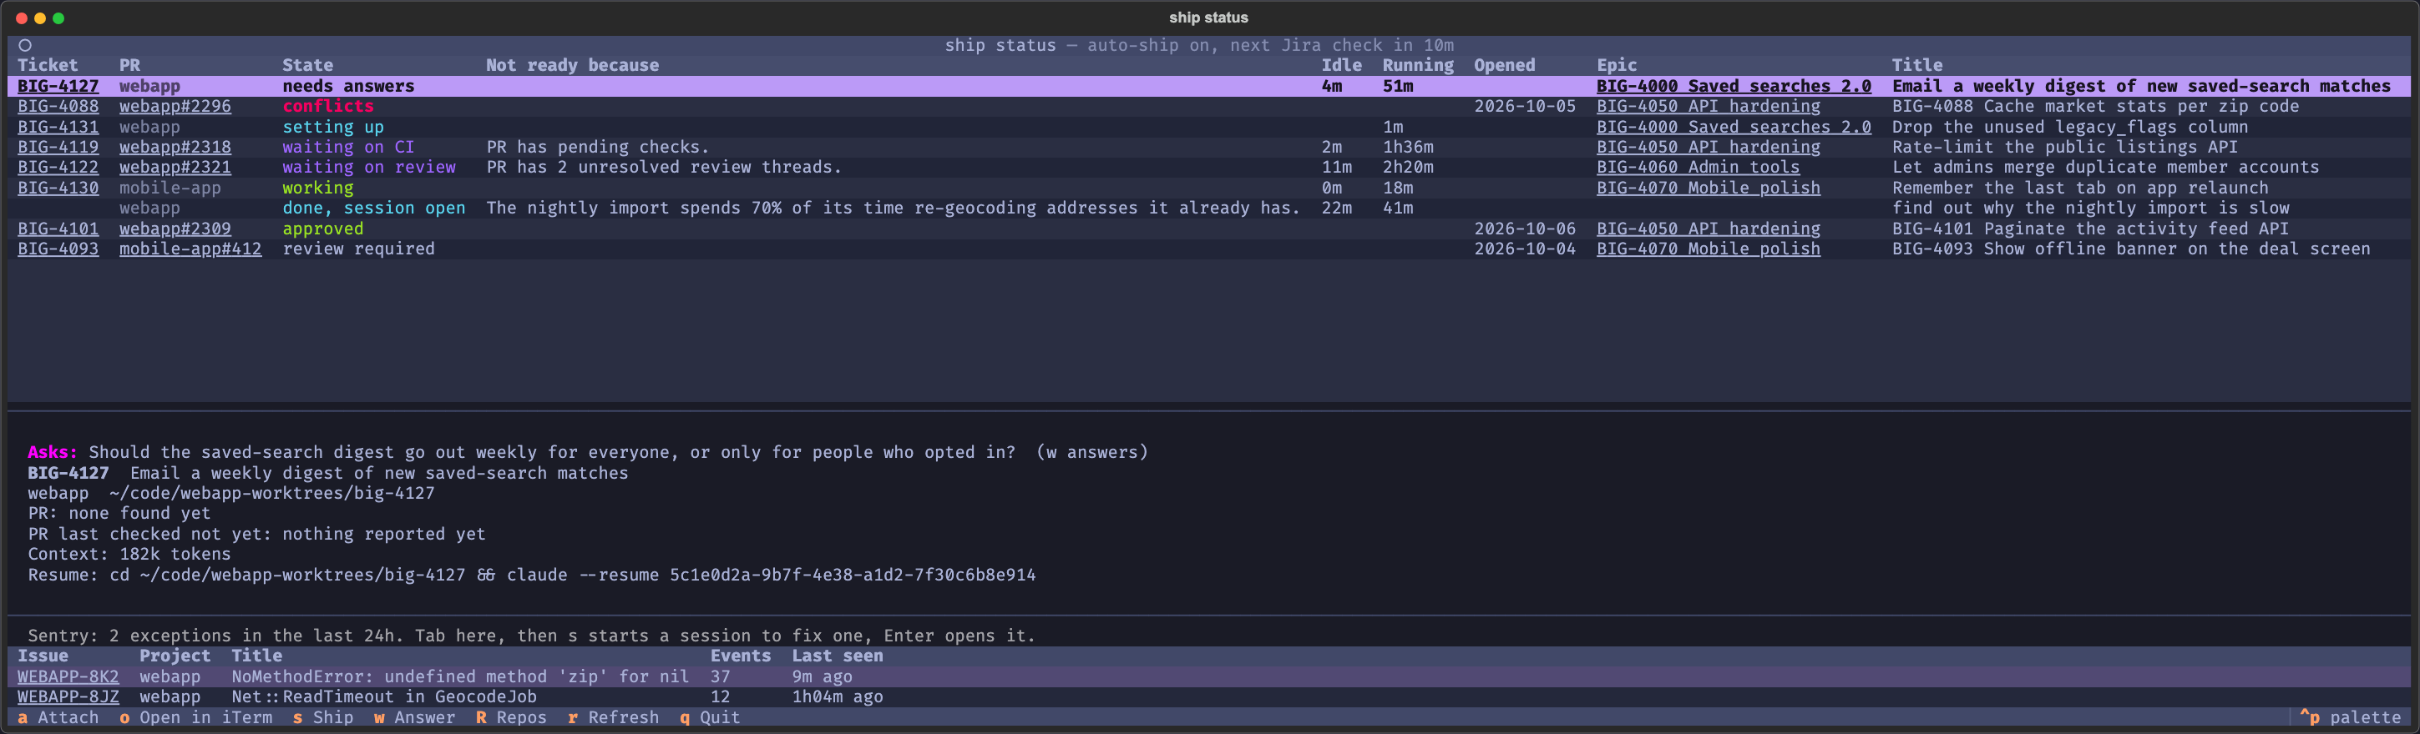This screenshot has width=2420, height=734.
Task: Click the State column header
Action: (x=308, y=66)
